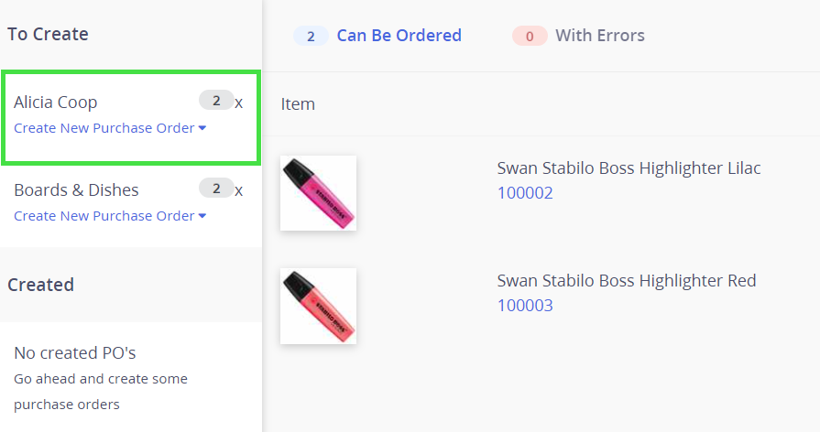This screenshot has height=432, width=820.
Task: Select the Boards & Dishes supplier name
Action: pyautogui.click(x=76, y=190)
